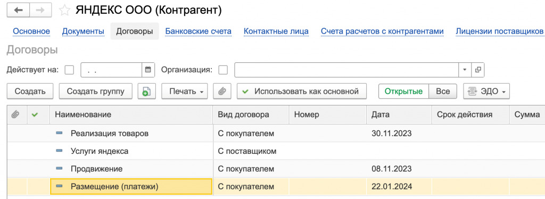Click the Организация input field
Viewport: 545px width, 199px height.
tap(347, 70)
